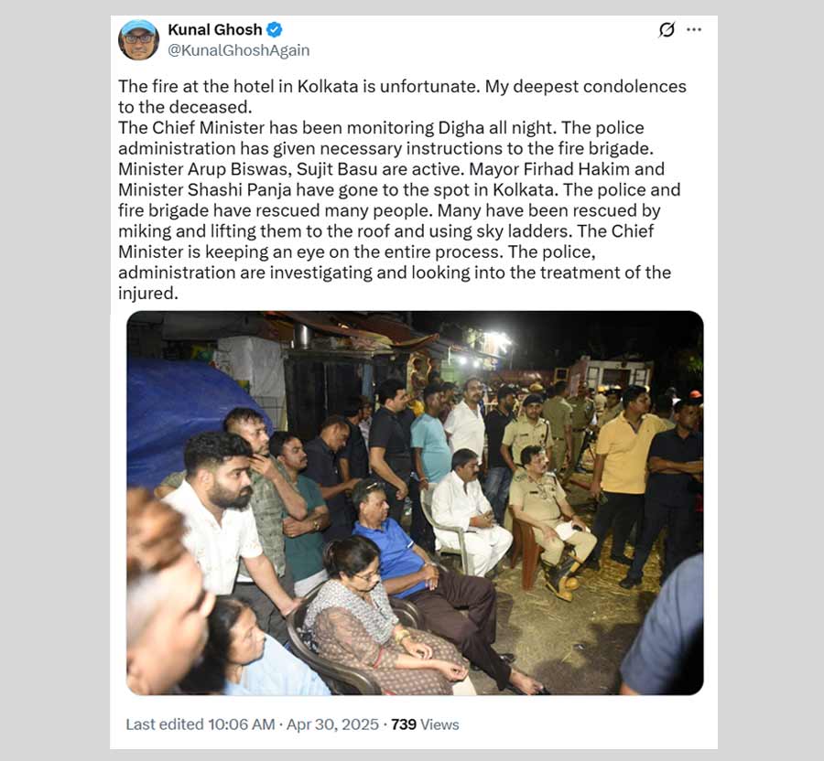Click the 10:06 AM timestamp
The width and height of the screenshot is (824, 761).
[x=241, y=724]
